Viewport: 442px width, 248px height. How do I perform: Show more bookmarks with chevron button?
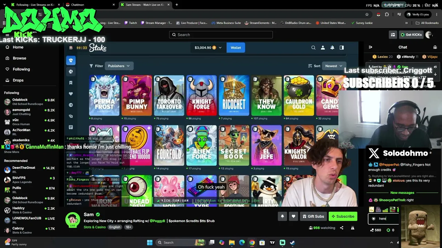click(x=406, y=23)
